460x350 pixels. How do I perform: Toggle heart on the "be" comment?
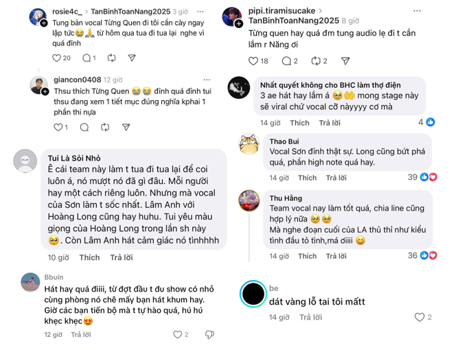(419, 317)
